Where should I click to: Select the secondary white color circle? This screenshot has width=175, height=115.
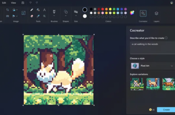click(85, 16)
